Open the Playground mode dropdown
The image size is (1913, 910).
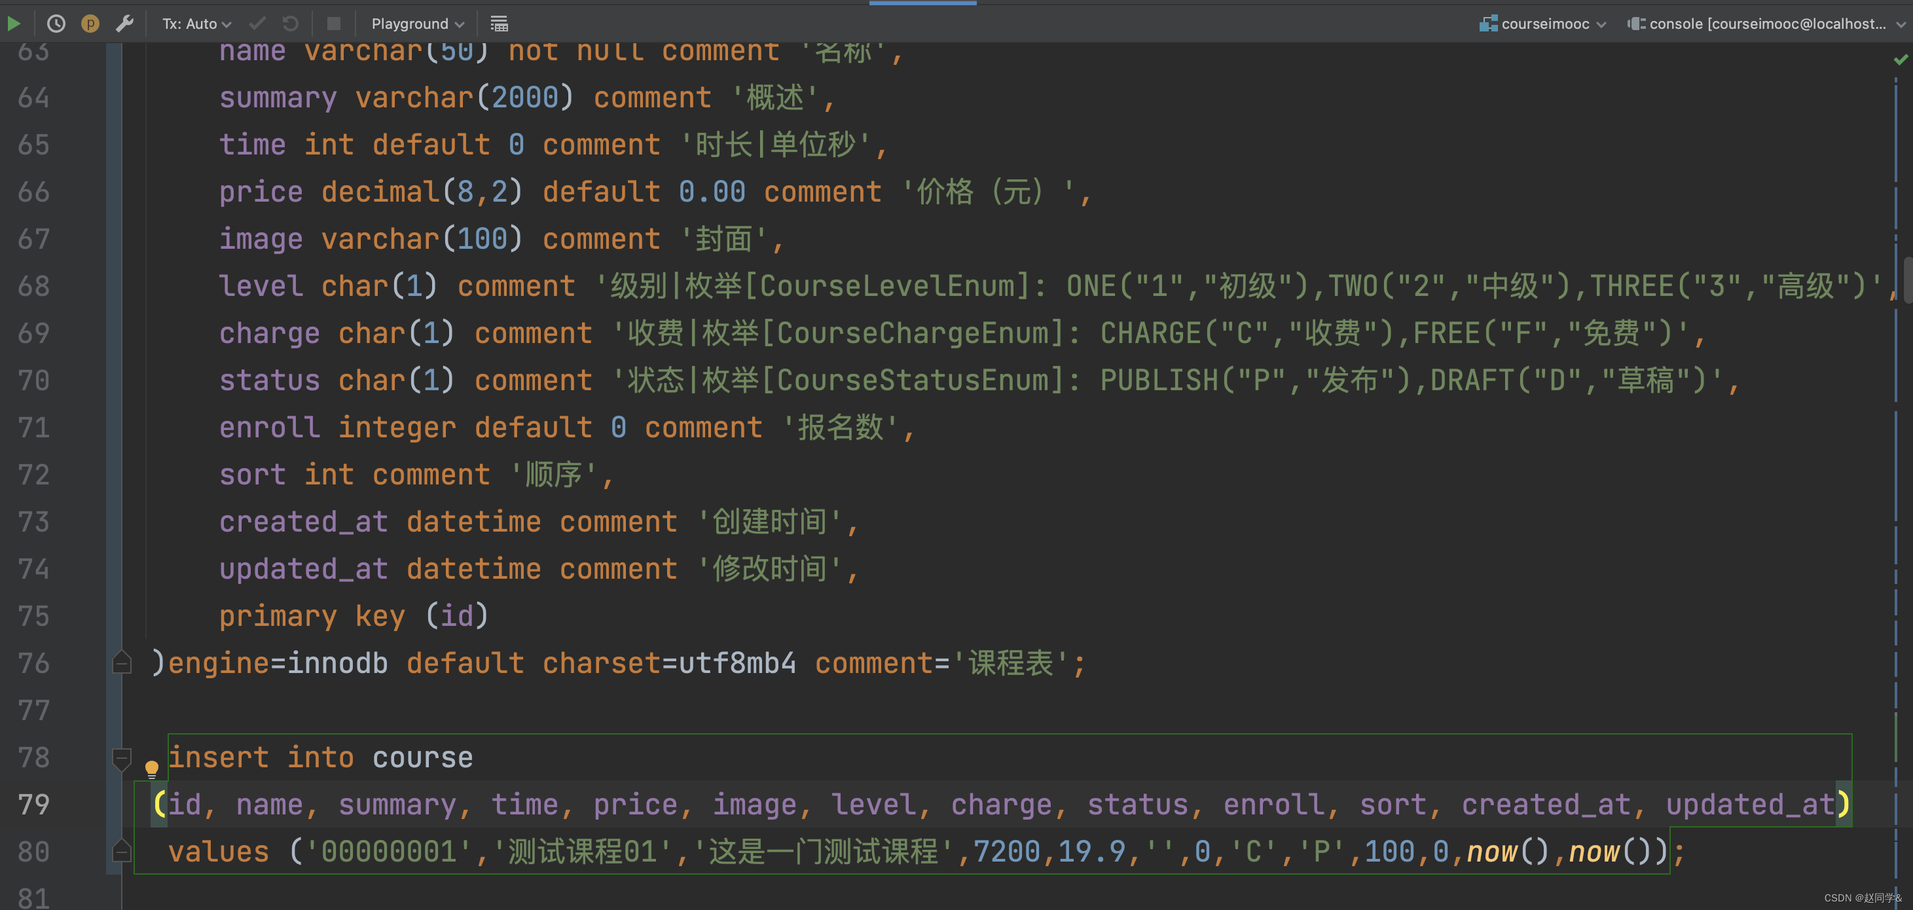(x=417, y=24)
